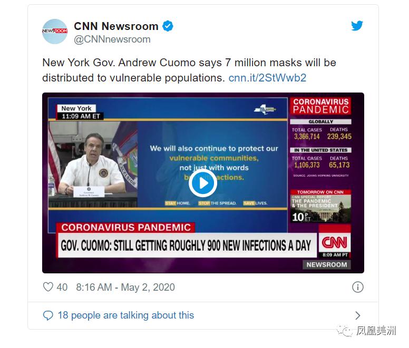This screenshot has width=409, height=348.
Task: Open the tweet info circle icon
Action: pos(358,287)
